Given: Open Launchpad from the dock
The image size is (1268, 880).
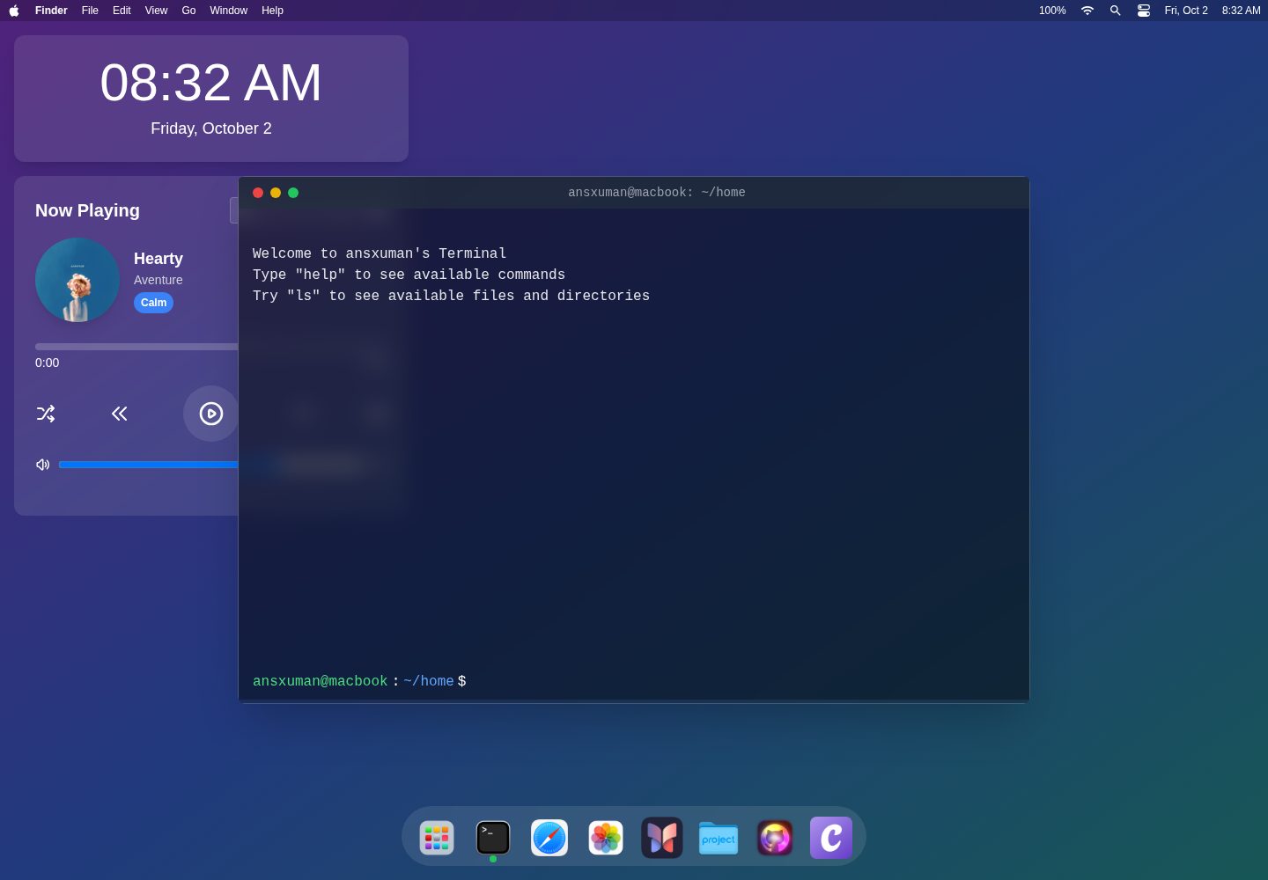Looking at the screenshot, I should pyautogui.click(x=437, y=838).
